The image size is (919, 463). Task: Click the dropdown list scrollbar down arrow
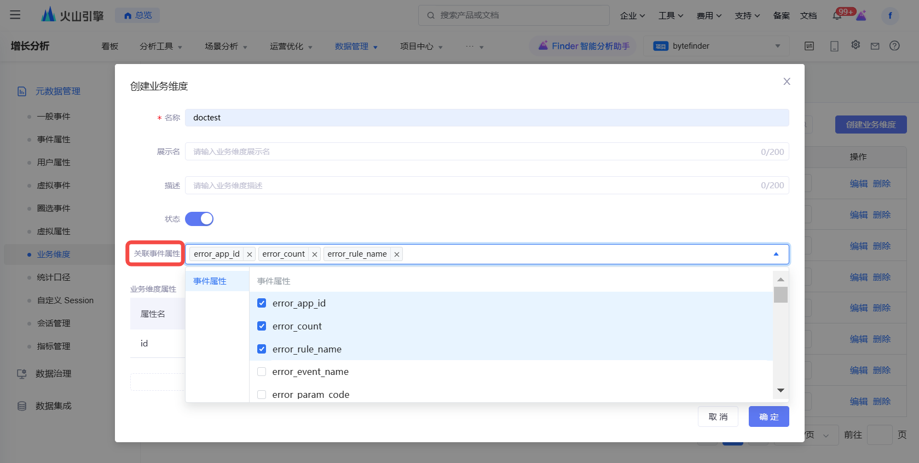click(x=781, y=390)
